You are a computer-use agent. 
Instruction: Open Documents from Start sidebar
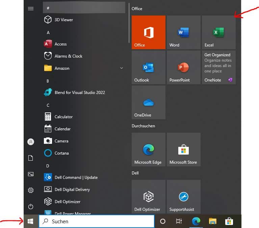click(x=31, y=158)
